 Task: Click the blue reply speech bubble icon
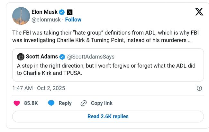51,103
